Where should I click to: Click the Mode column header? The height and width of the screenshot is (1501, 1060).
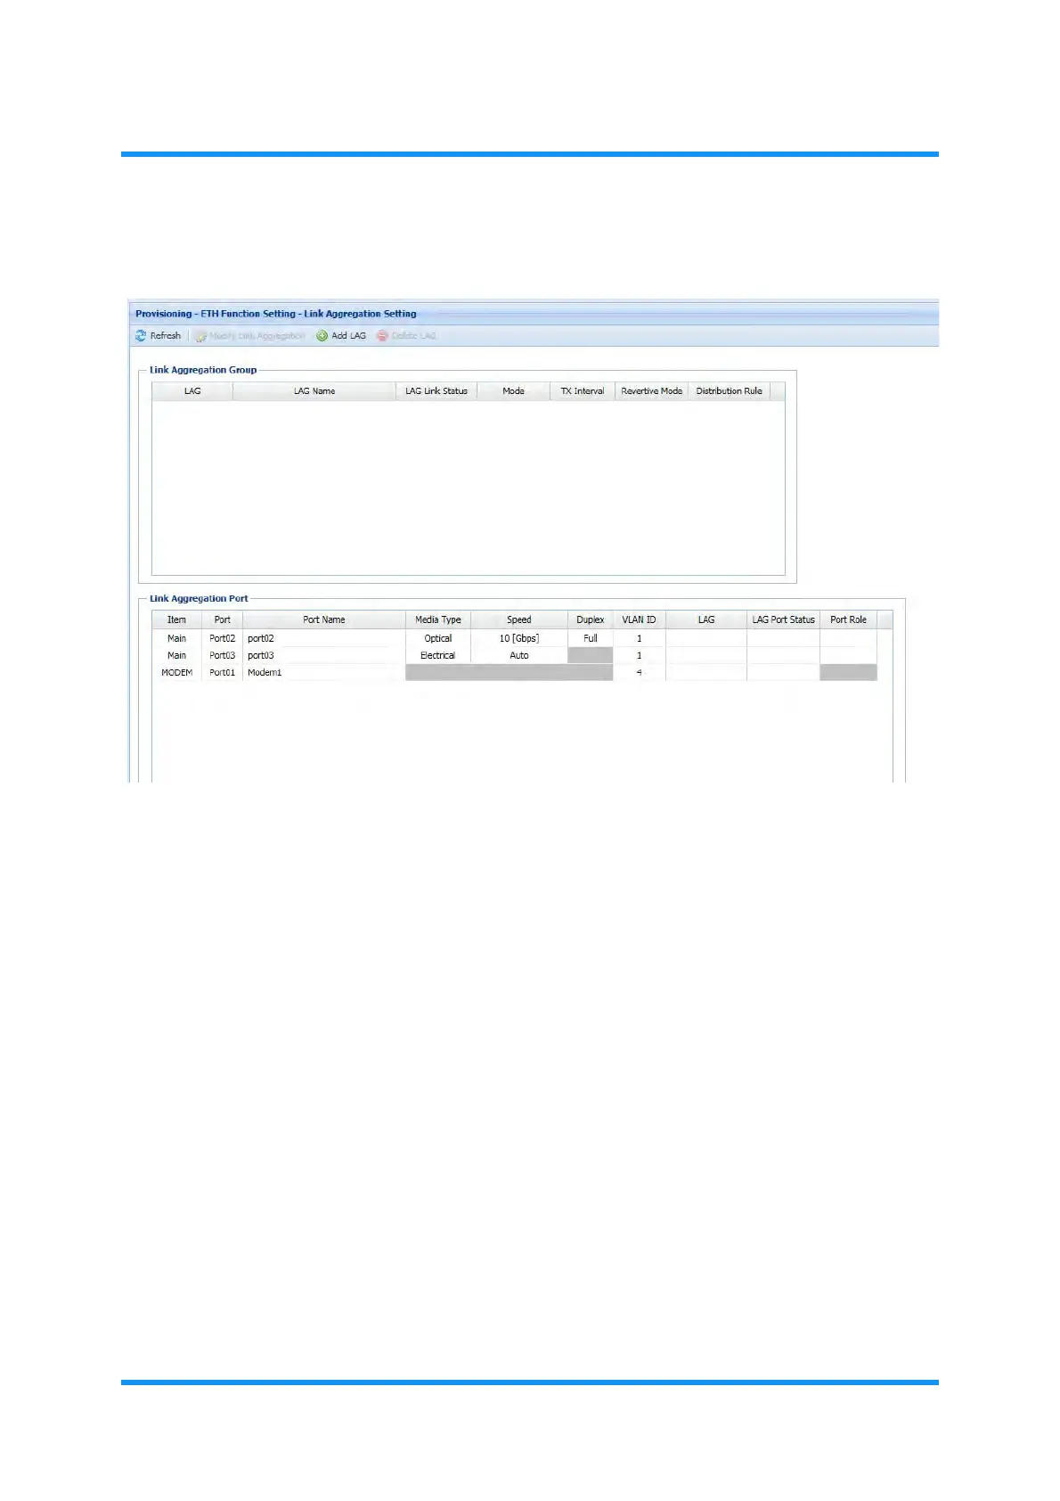[514, 391]
